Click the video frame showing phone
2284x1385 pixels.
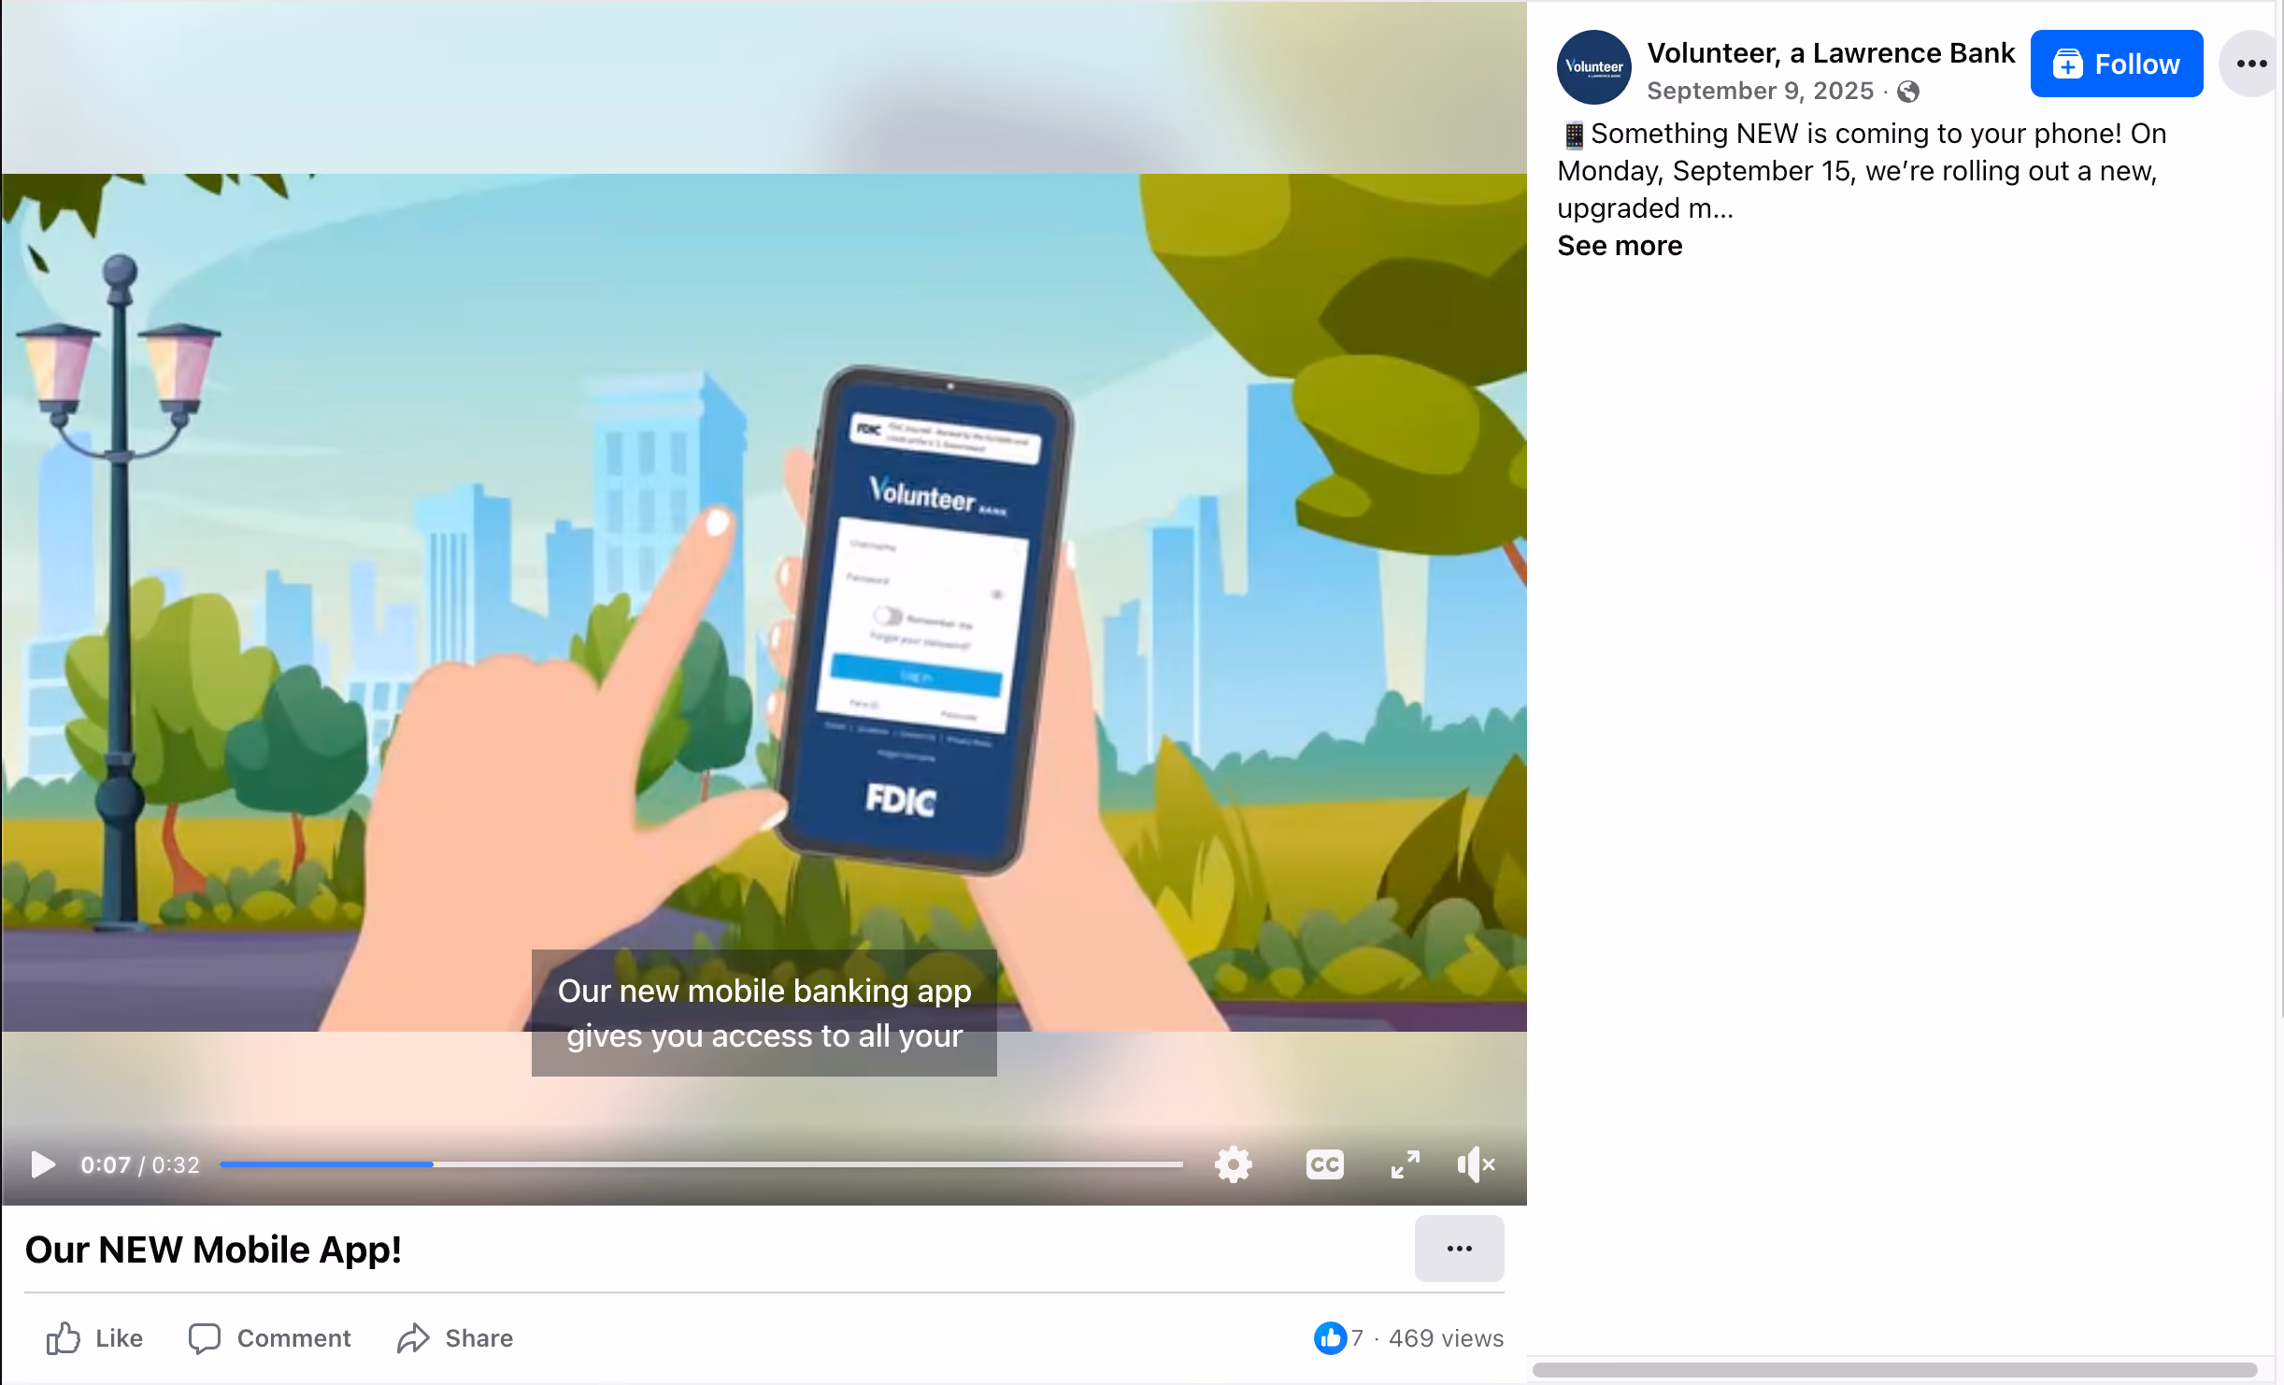click(x=764, y=602)
